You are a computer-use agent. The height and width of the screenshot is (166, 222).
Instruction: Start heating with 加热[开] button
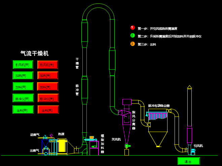23,75
